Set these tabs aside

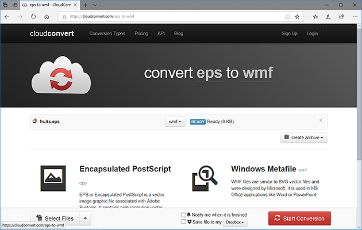pyautogui.click(x=15, y=5)
